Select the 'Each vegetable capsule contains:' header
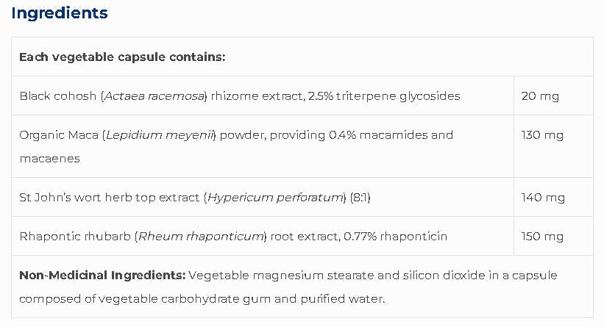This screenshot has width=604, height=327. tap(122, 57)
